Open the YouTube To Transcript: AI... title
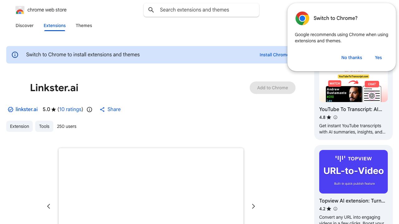Viewport: 399px width, 224px height. (351, 110)
